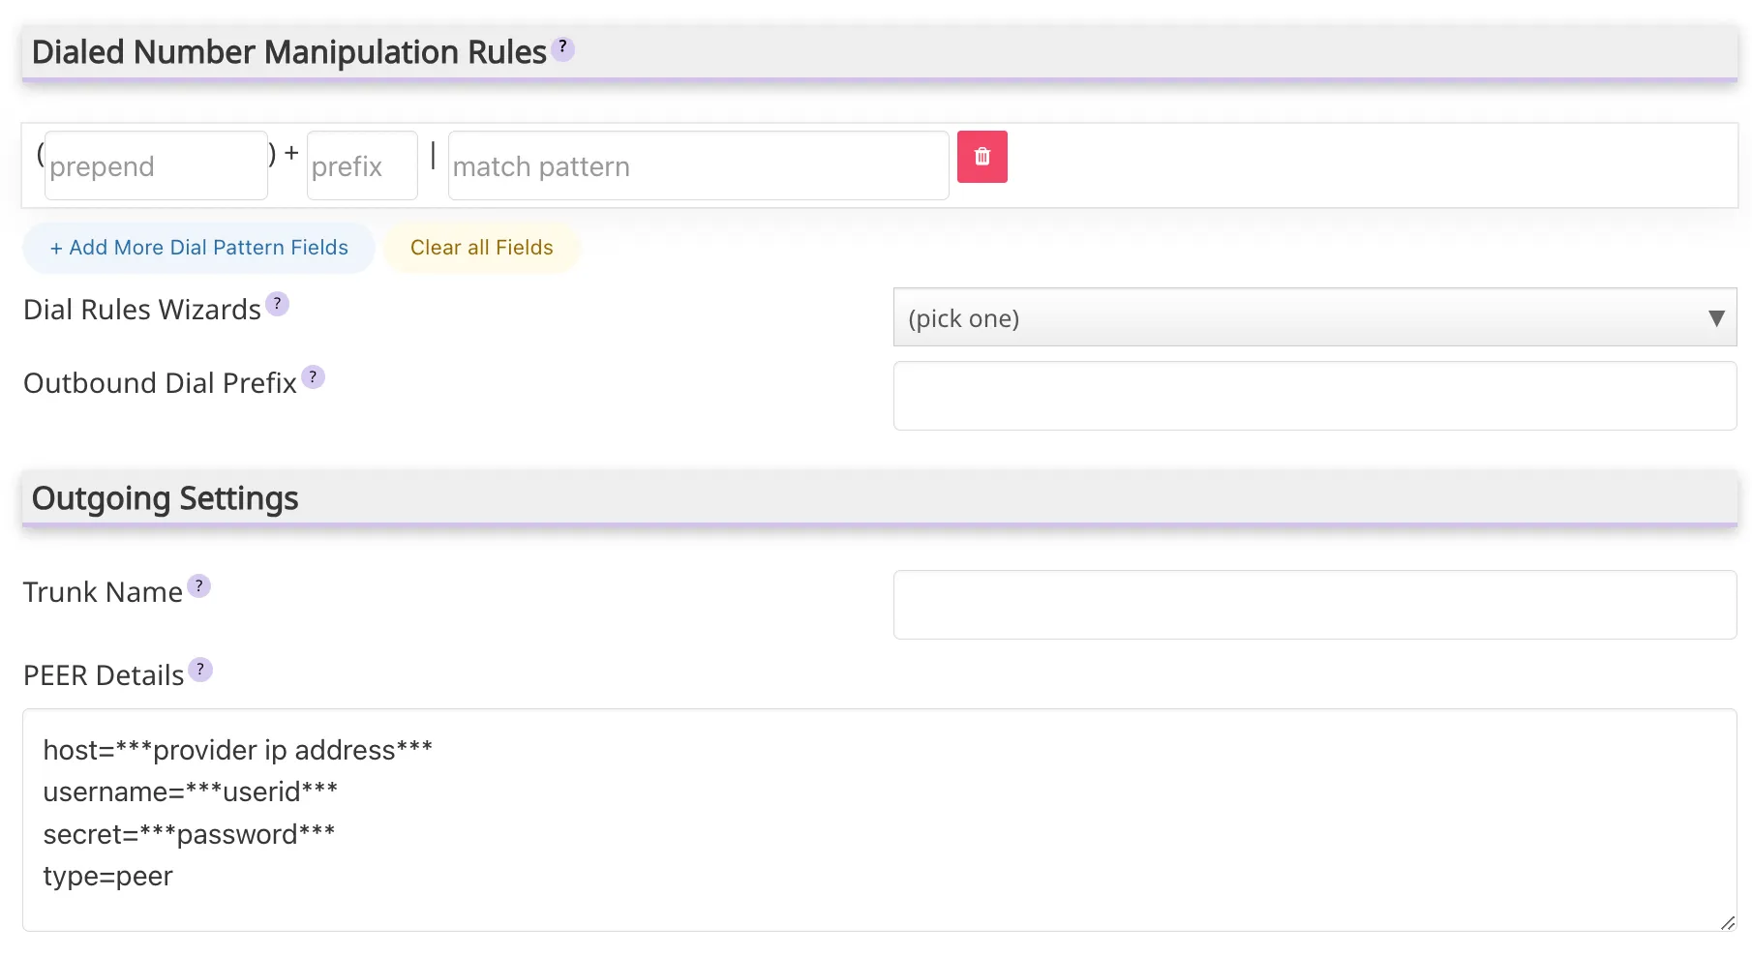1752x956 pixels.
Task: Click the Outgoing Settings section header
Action: pyautogui.click(x=165, y=497)
